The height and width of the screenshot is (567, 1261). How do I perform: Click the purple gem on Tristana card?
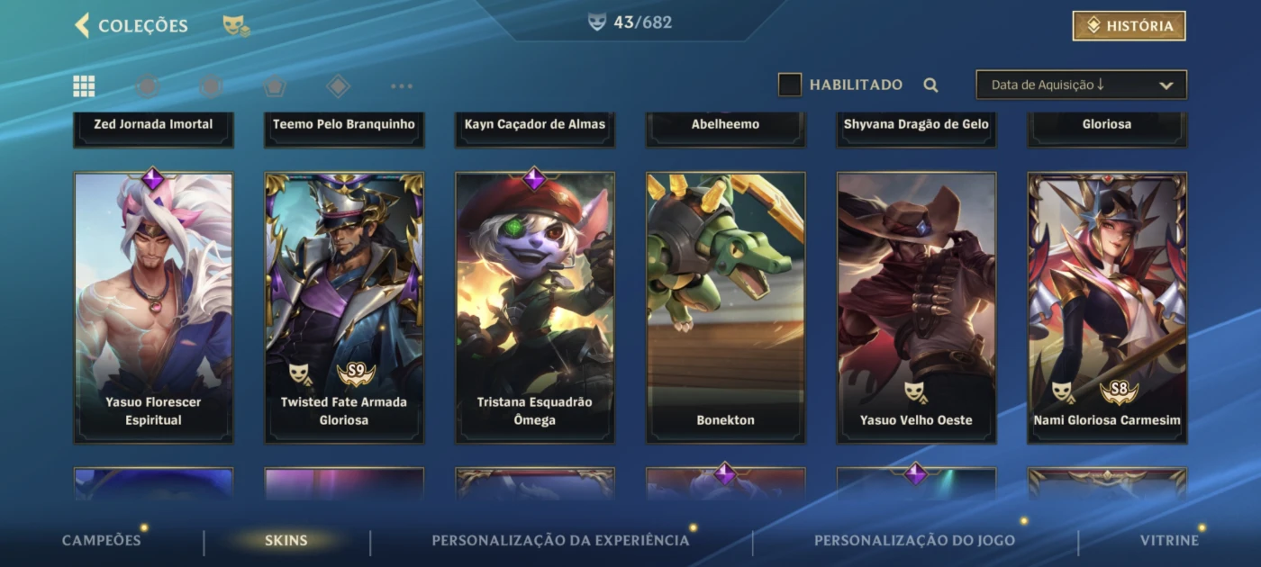534,178
